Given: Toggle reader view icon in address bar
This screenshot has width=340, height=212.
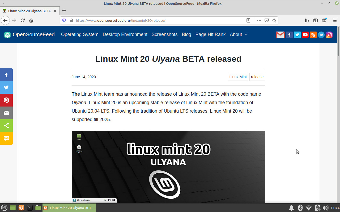Looking at the screenshot, I should [x=248, y=20].
